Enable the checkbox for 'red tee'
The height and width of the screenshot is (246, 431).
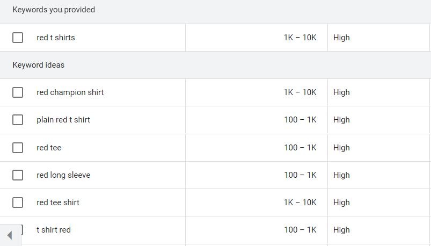[18, 148]
